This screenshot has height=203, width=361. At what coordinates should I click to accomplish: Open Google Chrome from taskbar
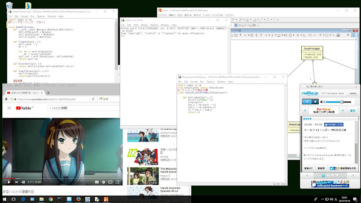coord(51,199)
